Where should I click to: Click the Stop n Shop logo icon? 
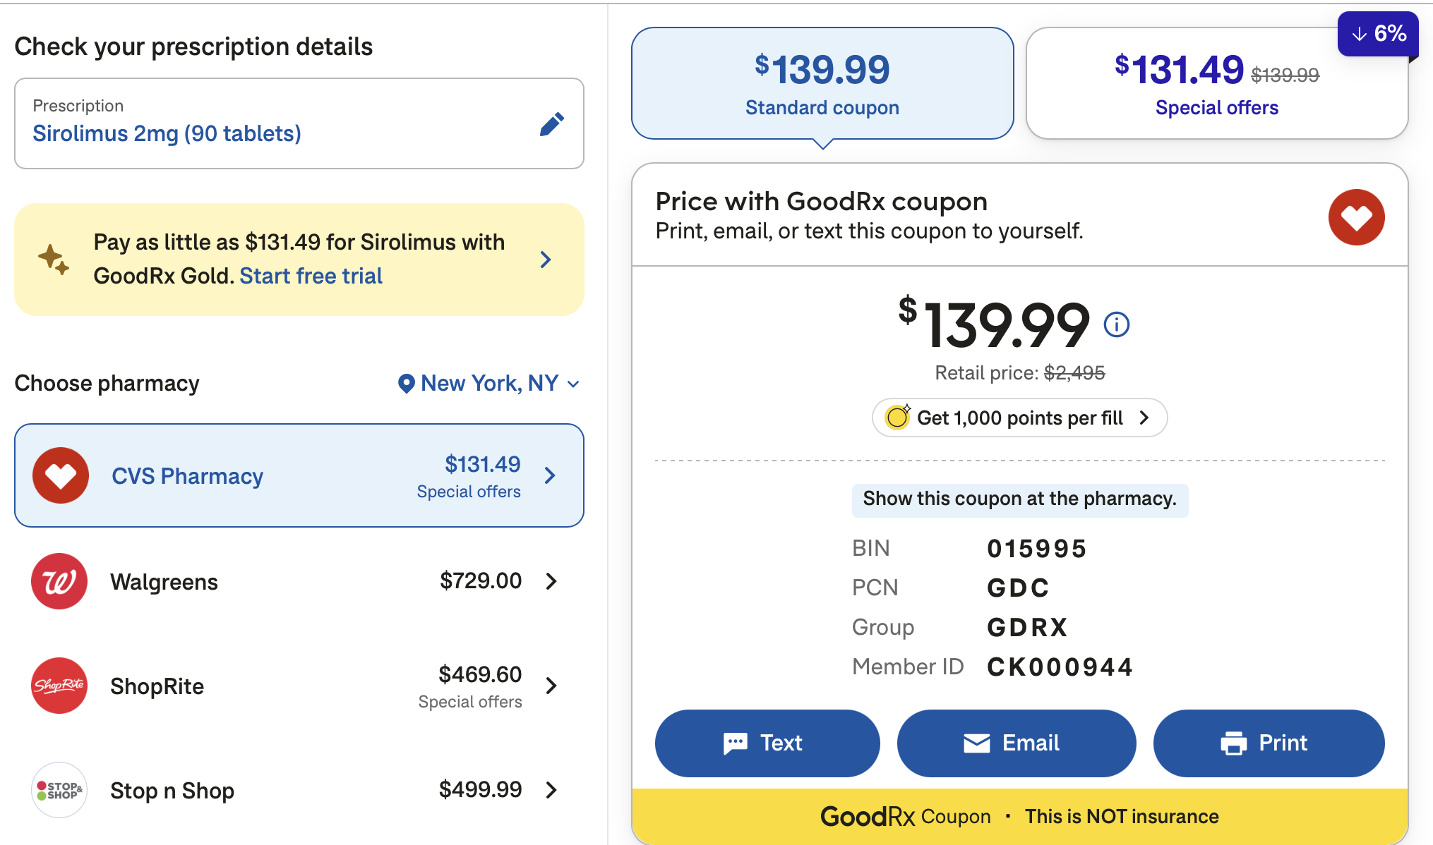click(59, 790)
